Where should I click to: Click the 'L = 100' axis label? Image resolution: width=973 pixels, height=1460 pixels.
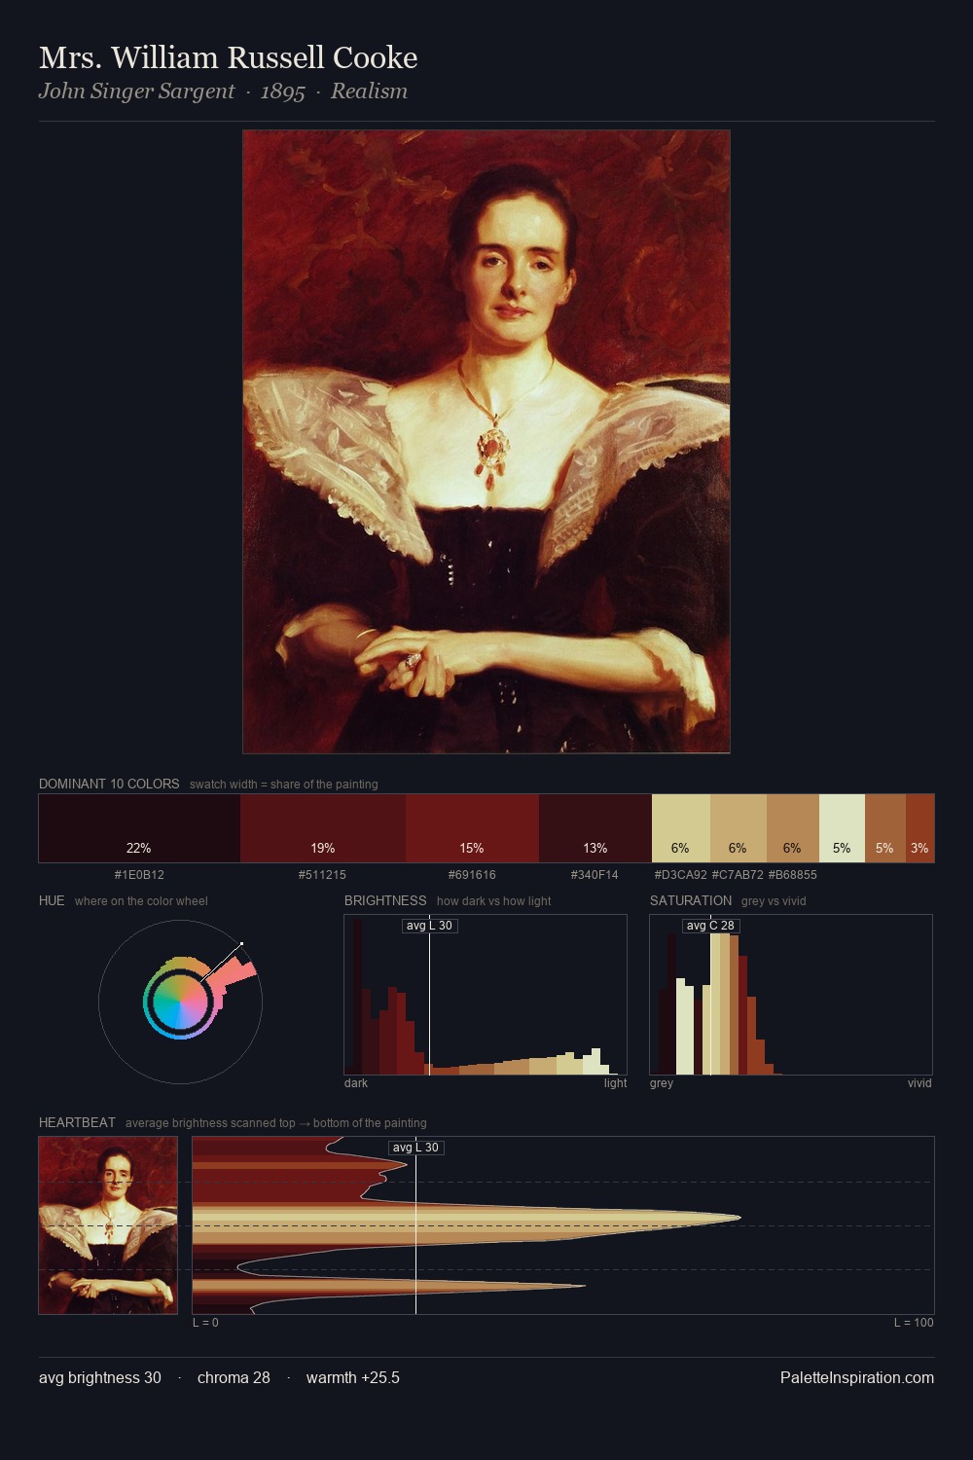(914, 1323)
